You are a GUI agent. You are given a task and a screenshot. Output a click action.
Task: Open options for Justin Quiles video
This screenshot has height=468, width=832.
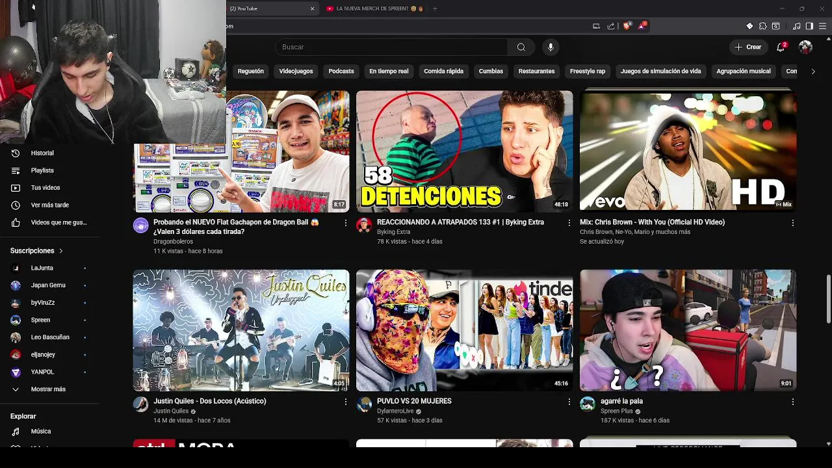345,402
